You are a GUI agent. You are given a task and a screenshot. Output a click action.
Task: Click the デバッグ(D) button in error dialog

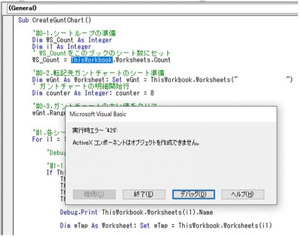(194, 194)
